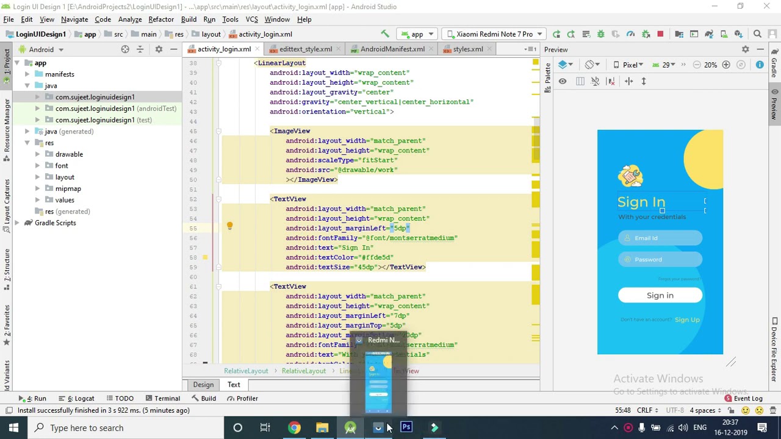This screenshot has width=781, height=439.
Task: Click the Guidelines vertical arrows icon
Action: [643, 81]
